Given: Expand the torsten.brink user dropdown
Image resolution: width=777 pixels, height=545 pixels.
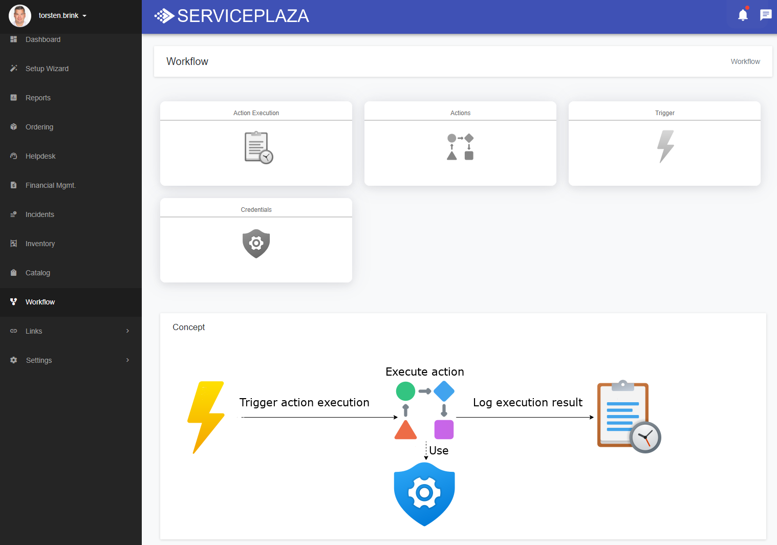Looking at the screenshot, I should [84, 16].
